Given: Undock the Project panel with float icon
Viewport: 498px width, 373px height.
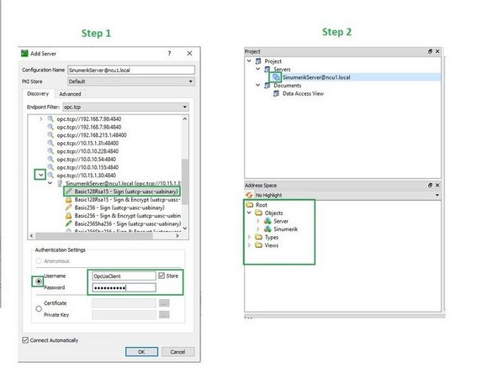Looking at the screenshot, I should pos(430,51).
